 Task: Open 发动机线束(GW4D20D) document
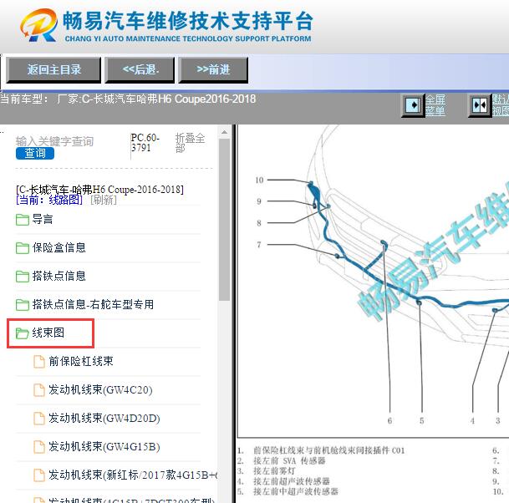104,418
